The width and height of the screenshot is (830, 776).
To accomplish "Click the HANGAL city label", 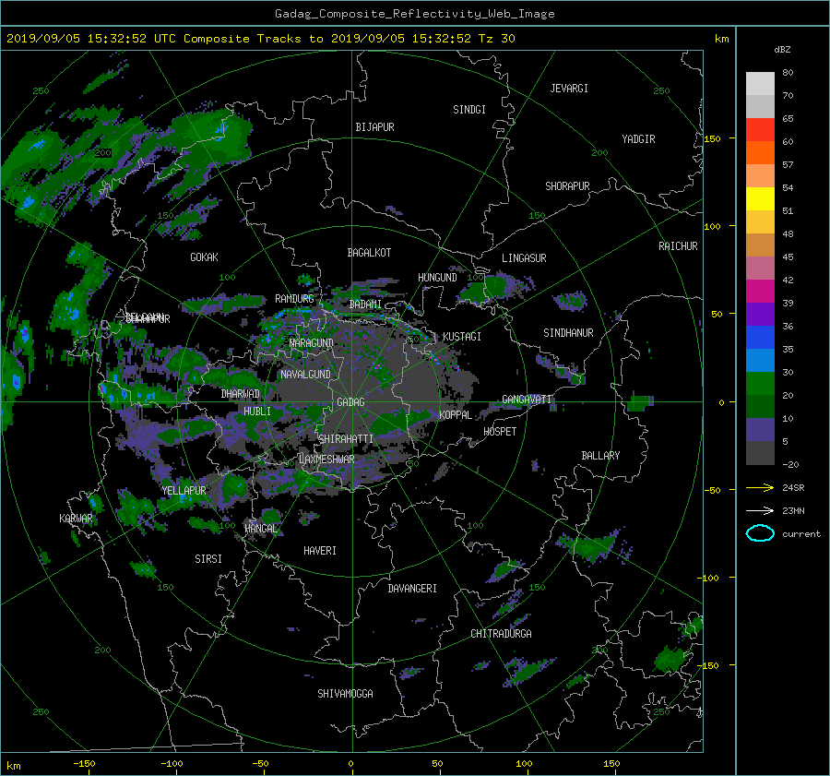I will [x=260, y=529].
